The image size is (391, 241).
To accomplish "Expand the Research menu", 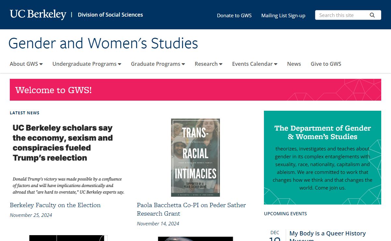I will click(209, 64).
